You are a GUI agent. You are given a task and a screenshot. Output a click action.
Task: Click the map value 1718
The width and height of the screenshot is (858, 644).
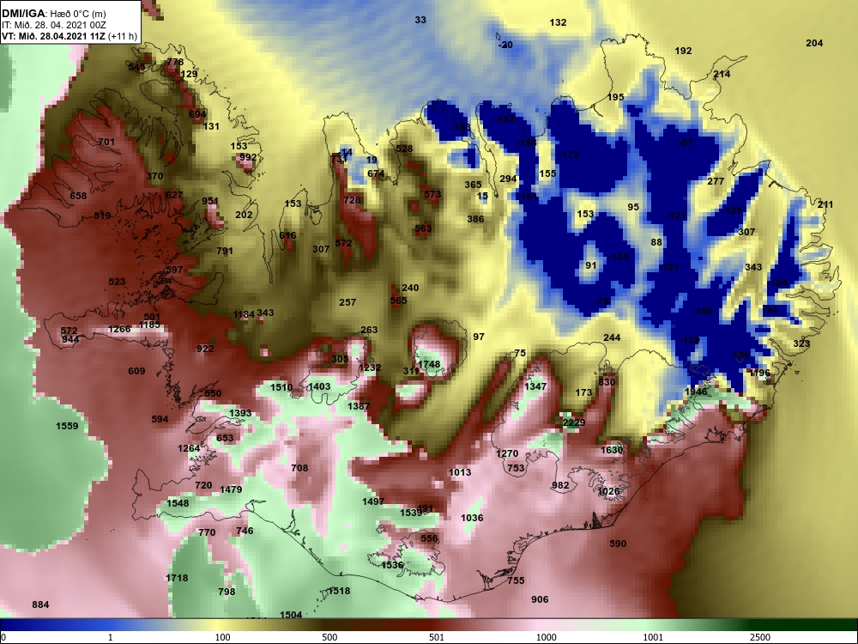[x=177, y=578]
